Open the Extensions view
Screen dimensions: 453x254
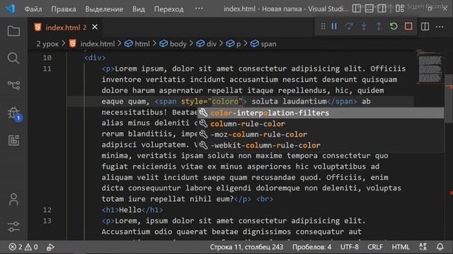[13, 140]
